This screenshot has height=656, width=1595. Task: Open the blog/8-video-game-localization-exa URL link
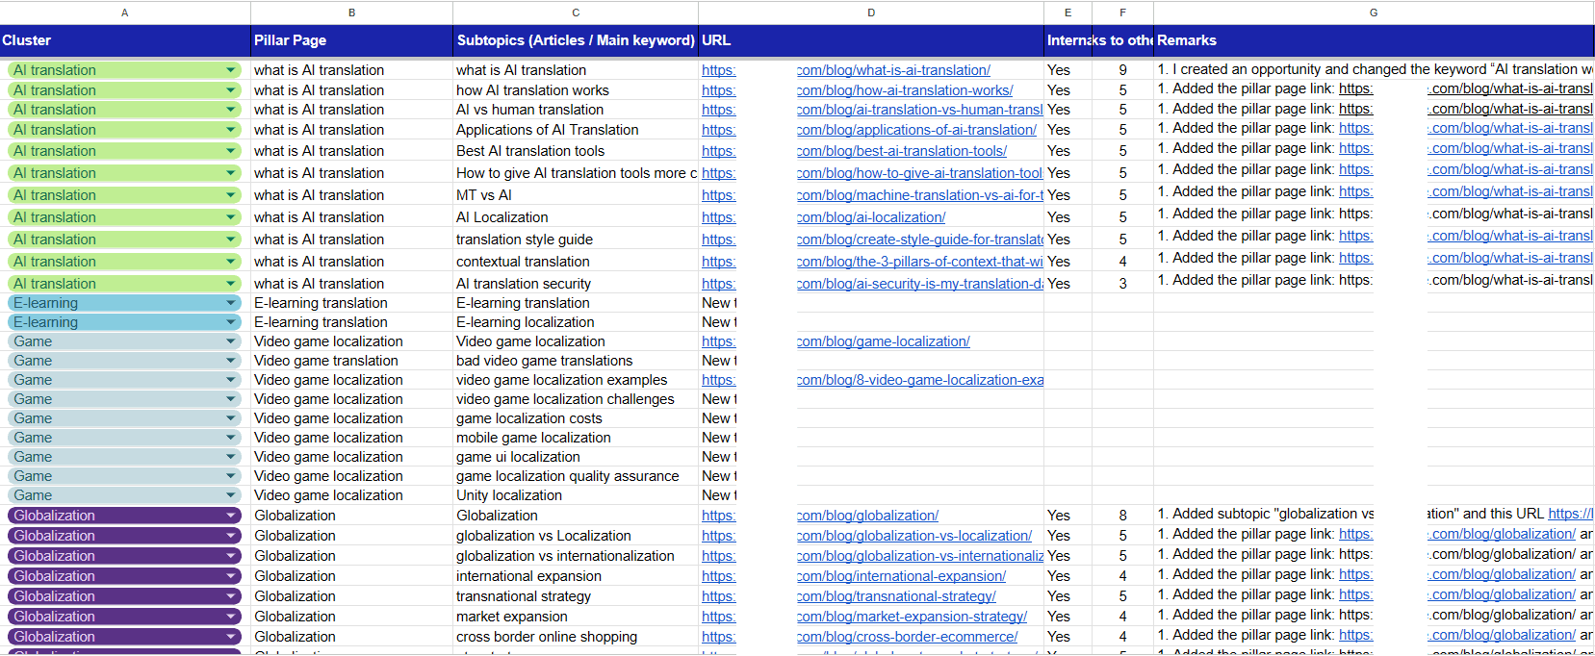(920, 380)
